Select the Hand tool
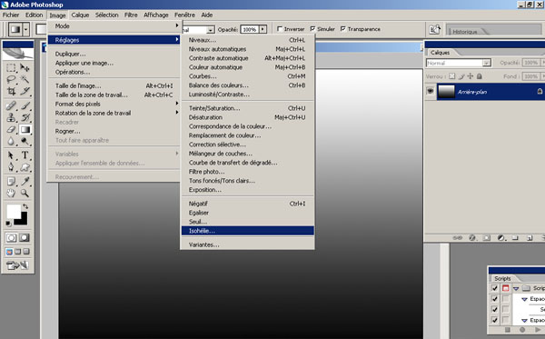The width and height of the screenshot is (545, 339). click(11, 193)
